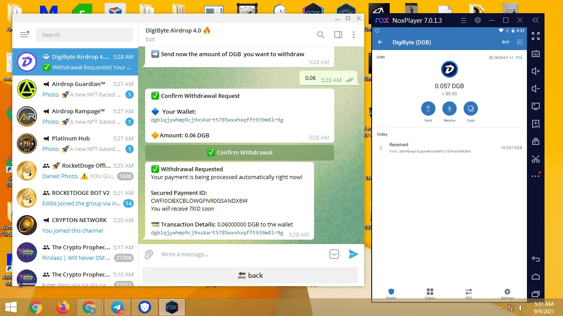Send the message in Telegram
The image size is (563, 316).
click(353, 254)
